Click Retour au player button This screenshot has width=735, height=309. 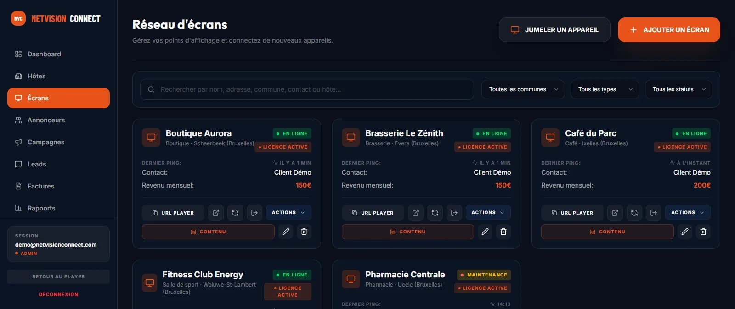tap(58, 276)
